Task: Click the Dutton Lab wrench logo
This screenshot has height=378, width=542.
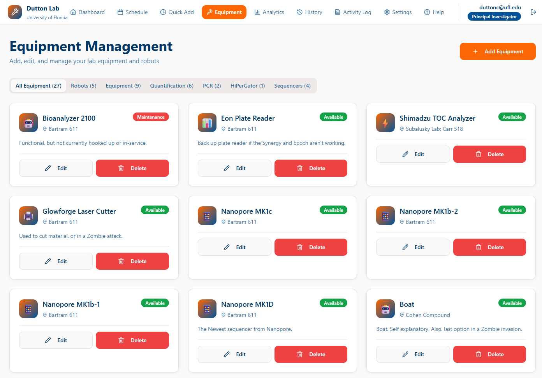Action: (x=15, y=12)
